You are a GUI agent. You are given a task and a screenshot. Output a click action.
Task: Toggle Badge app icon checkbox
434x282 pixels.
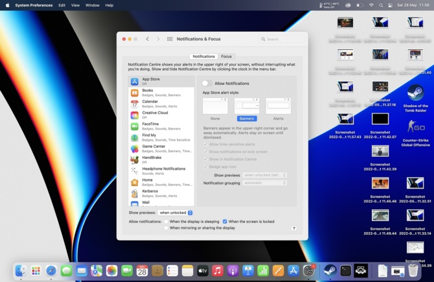(205, 167)
